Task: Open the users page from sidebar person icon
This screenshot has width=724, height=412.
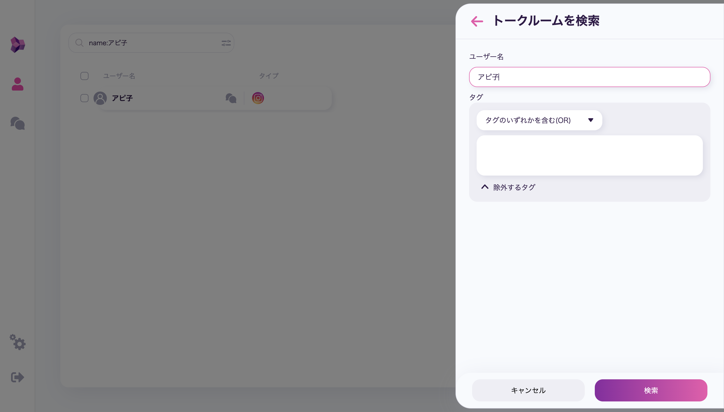Action: (x=18, y=84)
